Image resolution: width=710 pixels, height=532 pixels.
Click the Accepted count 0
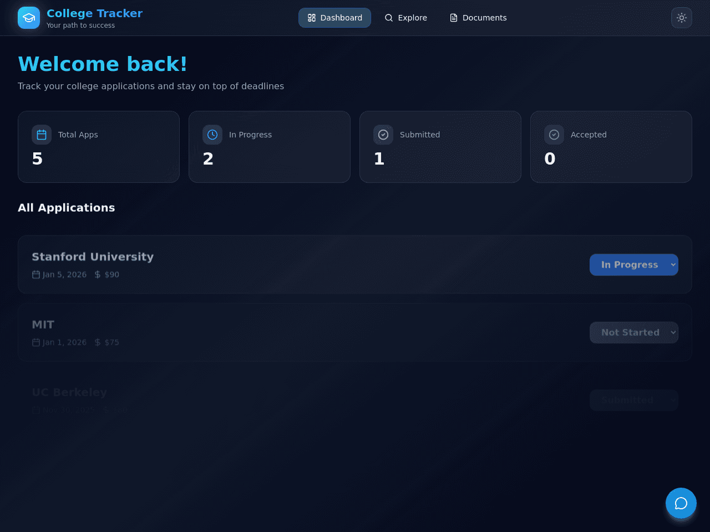coord(550,159)
